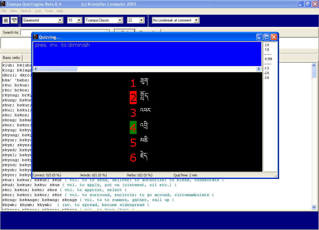Click the Tibetan word next to answer 6

point(144,156)
